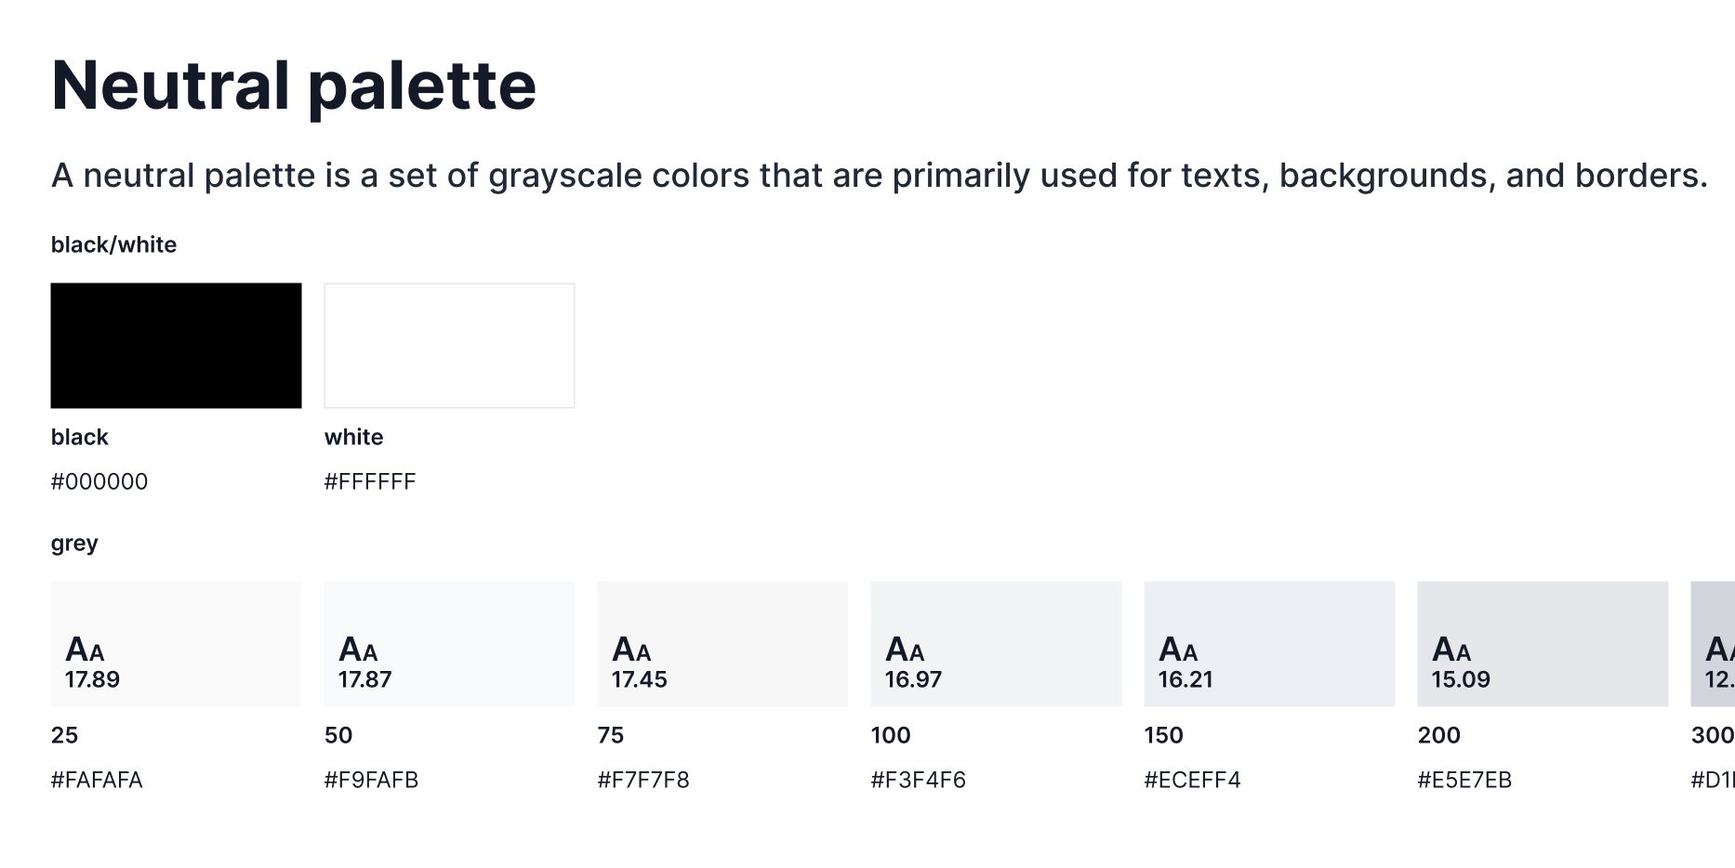Click the #ECEFF4 hex value
The image size is (1735, 868).
click(x=1192, y=780)
